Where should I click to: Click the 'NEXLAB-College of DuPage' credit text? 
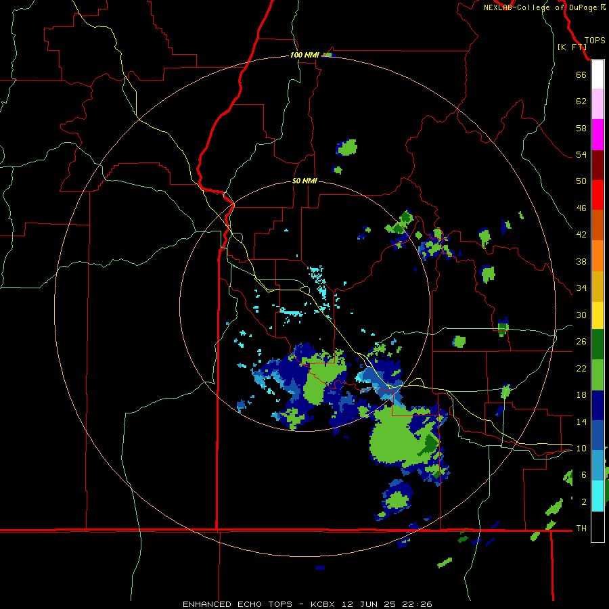coord(540,7)
